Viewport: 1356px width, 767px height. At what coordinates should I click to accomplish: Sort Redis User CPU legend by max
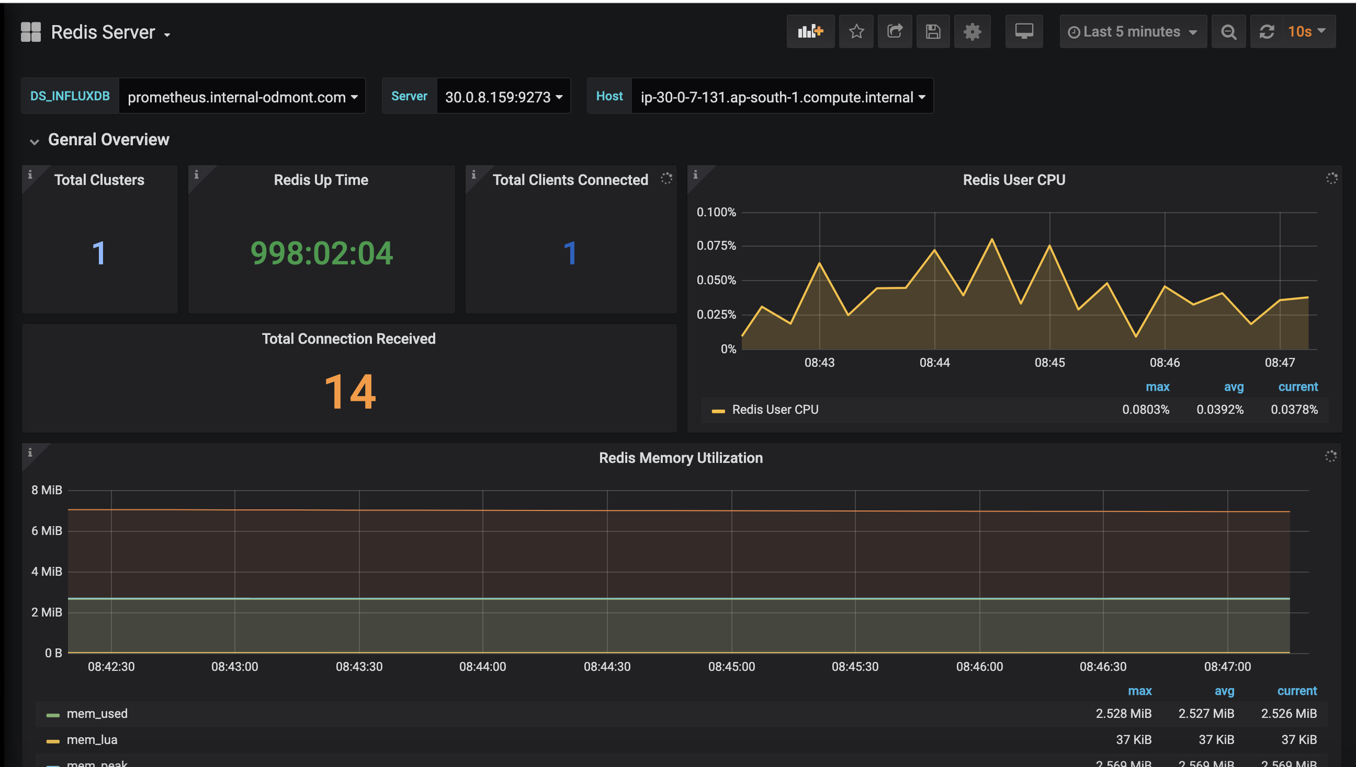click(x=1157, y=387)
